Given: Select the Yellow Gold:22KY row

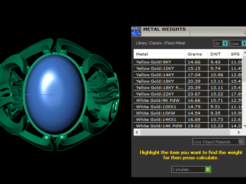Looking at the screenshot, I should pyautogui.click(x=188, y=94).
